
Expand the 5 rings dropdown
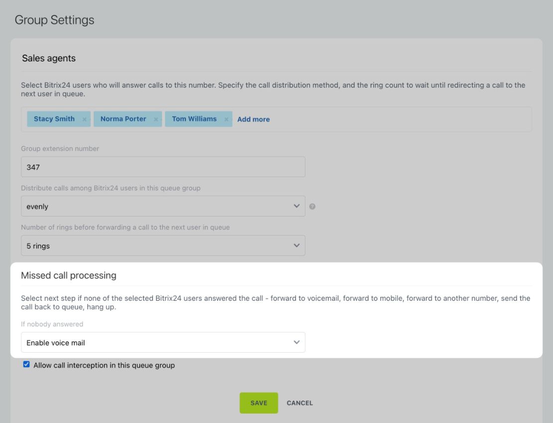point(163,246)
